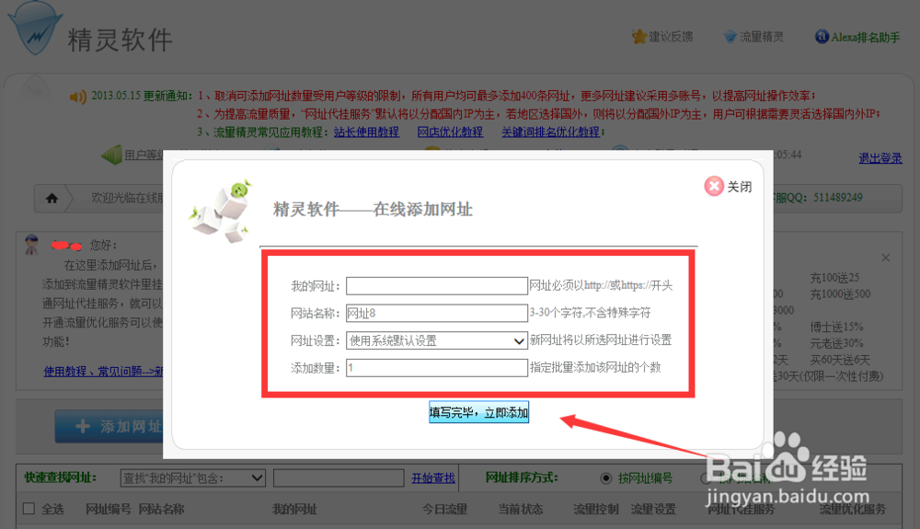
Task: Click the user avatar icon
Action: click(31, 245)
